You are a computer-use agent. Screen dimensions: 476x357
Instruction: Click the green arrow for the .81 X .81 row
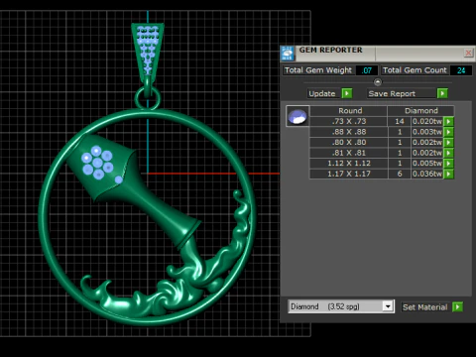pos(448,153)
